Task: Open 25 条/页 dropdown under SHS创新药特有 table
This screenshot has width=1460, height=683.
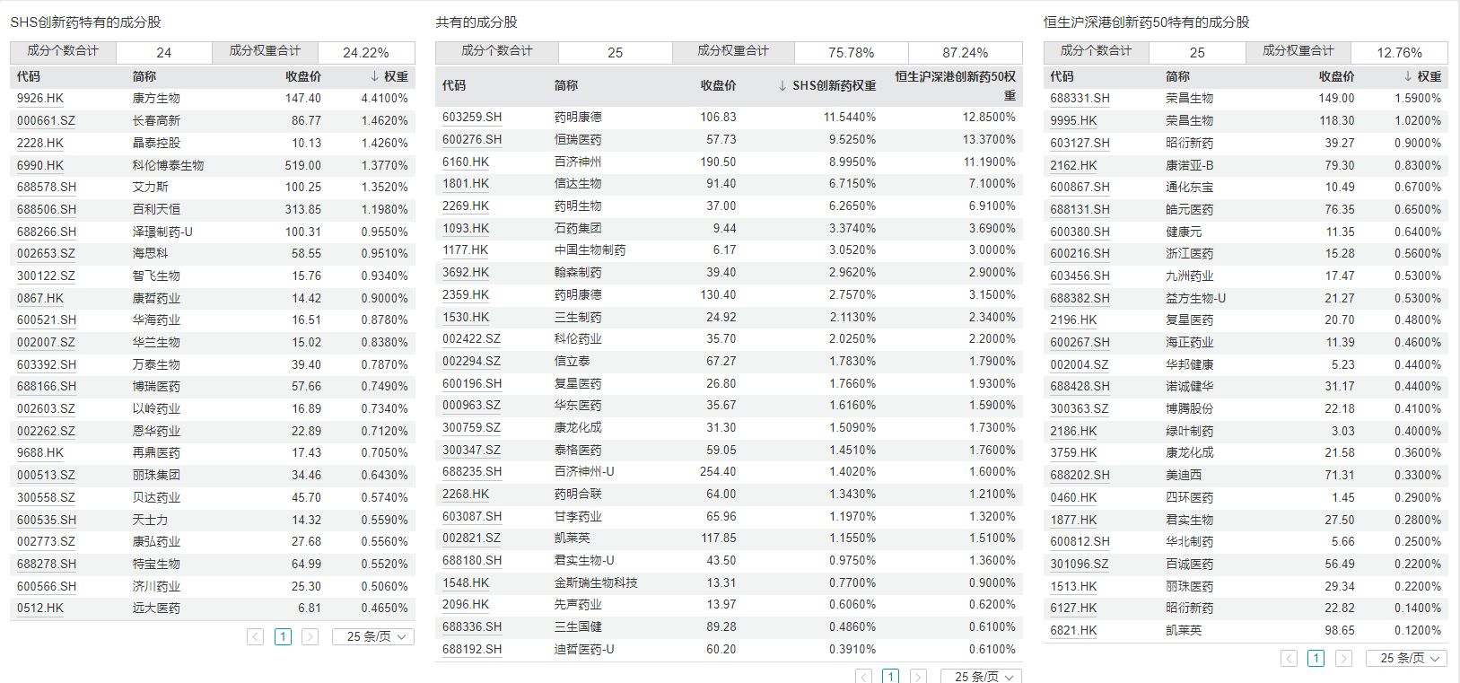Action: click(x=373, y=636)
